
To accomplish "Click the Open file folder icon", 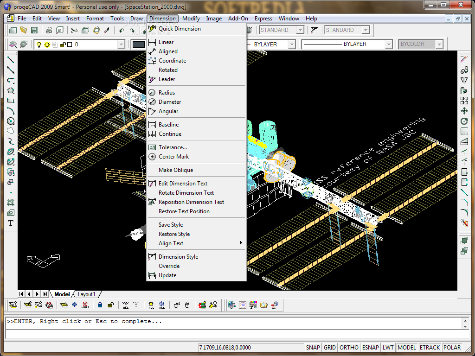I will pyautogui.click(x=23, y=30).
